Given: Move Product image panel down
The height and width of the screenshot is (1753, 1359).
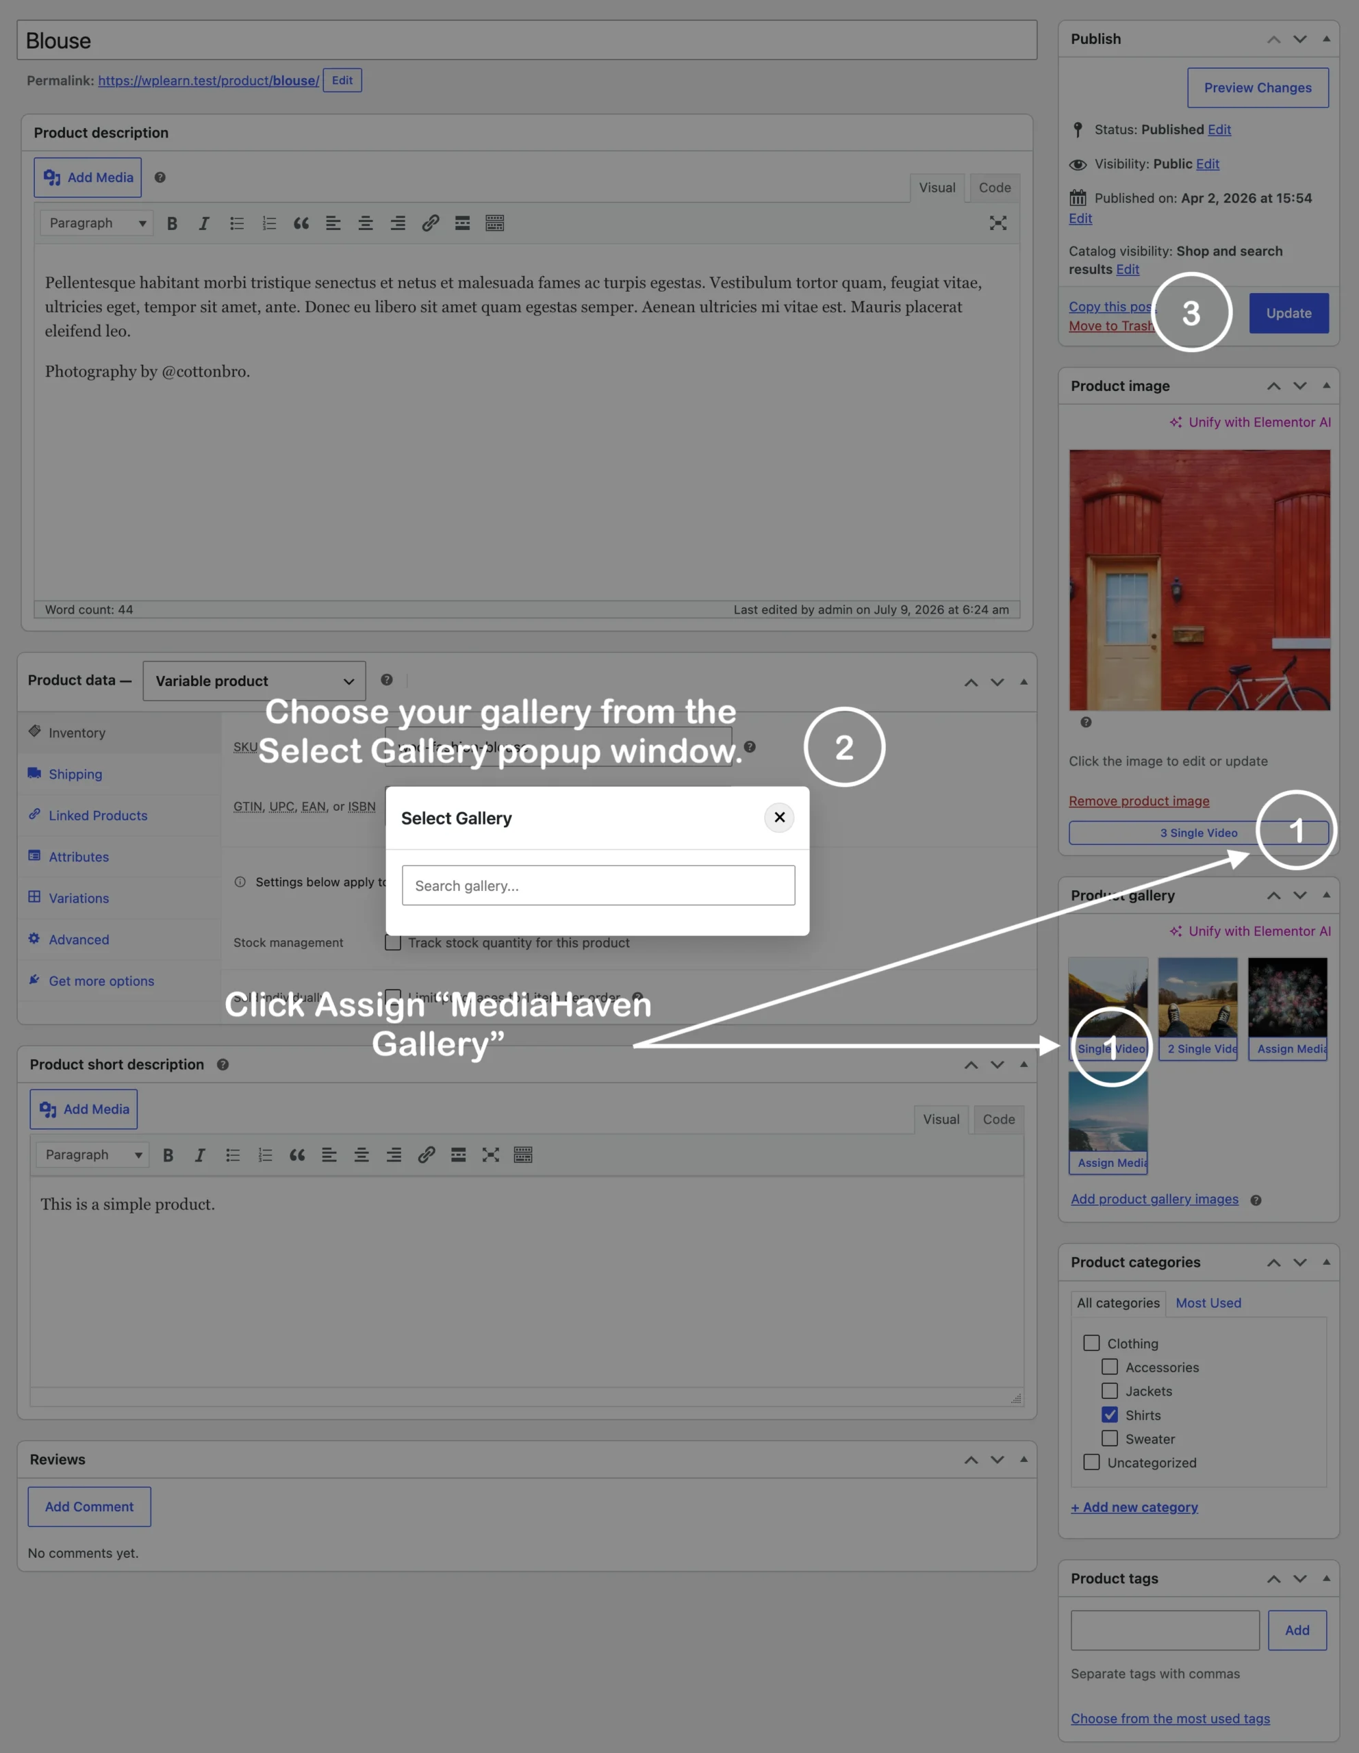Looking at the screenshot, I should click(1299, 386).
